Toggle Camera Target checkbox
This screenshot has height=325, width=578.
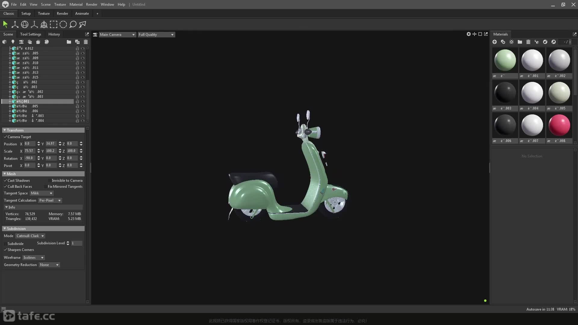click(x=5, y=137)
